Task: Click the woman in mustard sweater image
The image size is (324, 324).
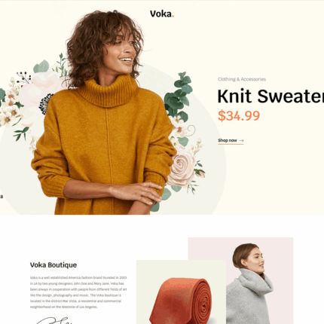Action: (x=105, y=113)
